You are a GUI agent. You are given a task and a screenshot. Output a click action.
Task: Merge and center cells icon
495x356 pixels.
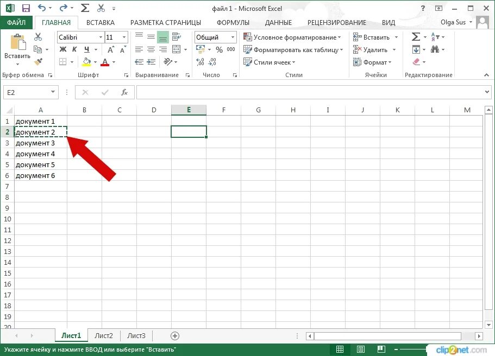click(176, 49)
